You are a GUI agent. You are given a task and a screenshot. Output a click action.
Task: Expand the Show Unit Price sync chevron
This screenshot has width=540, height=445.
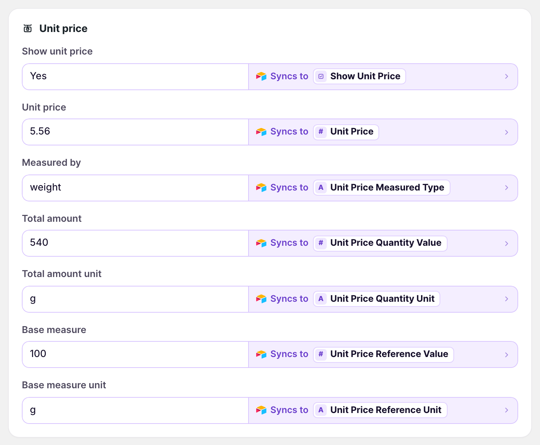click(x=507, y=76)
